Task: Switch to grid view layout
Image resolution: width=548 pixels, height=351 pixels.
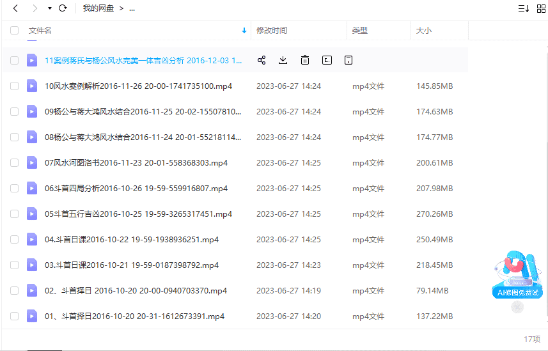Action: [x=541, y=8]
